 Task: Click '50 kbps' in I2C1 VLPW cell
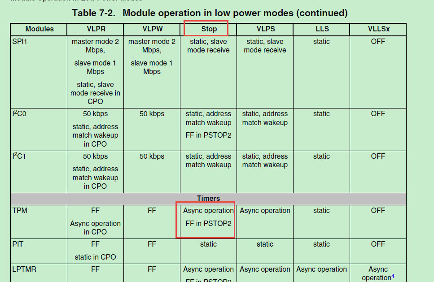152,156
